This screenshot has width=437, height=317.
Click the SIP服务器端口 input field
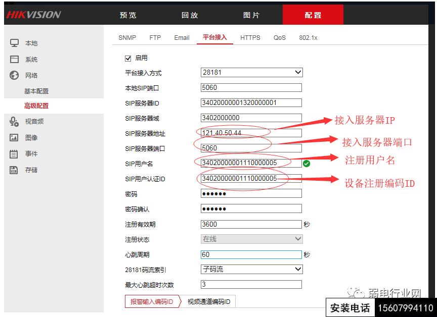[251, 148]
